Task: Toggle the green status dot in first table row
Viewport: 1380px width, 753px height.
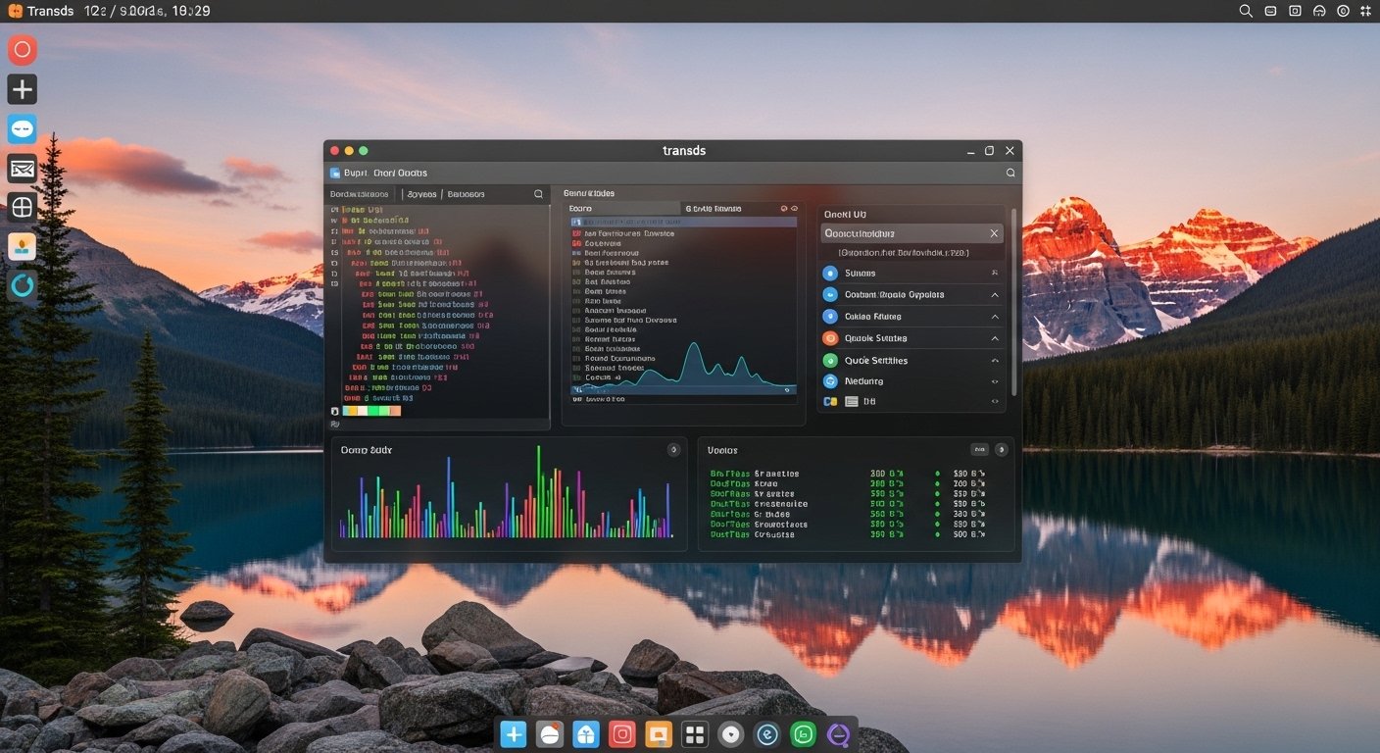Action: 937,474
